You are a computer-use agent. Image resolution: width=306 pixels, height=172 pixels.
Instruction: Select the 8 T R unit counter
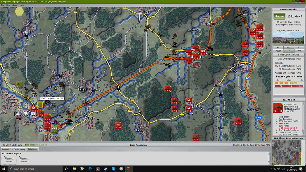(x=47, y=118)
